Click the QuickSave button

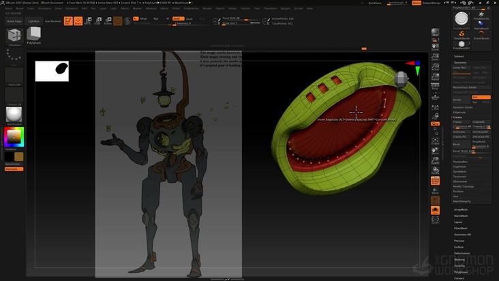click(375, 3)
